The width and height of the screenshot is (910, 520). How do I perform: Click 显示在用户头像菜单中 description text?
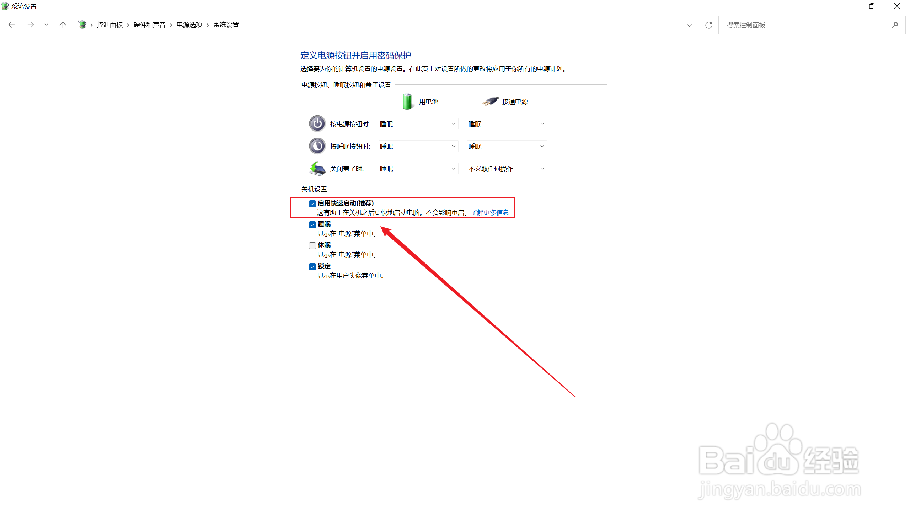pyautogui.click(x=350, y=276)
